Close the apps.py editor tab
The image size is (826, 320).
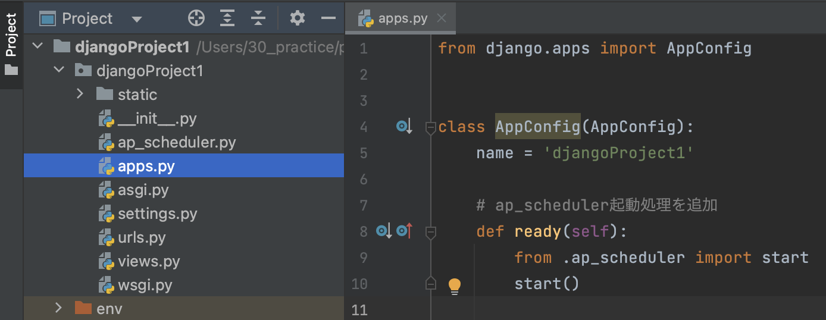[x=442, y=18]
